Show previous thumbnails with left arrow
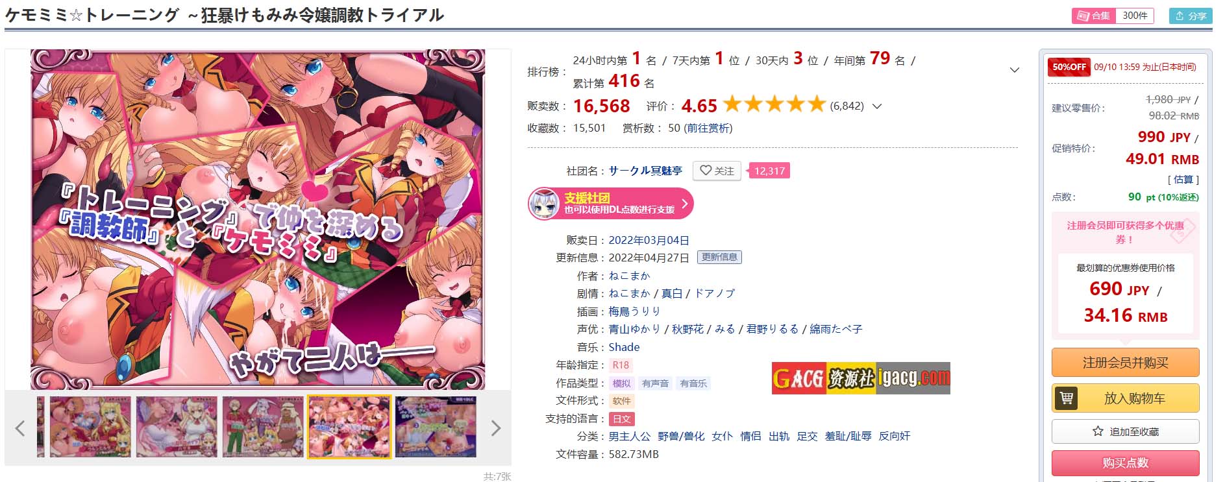Image resolution: width=1225 pixels, height=482 pixels. pos(20,428)
